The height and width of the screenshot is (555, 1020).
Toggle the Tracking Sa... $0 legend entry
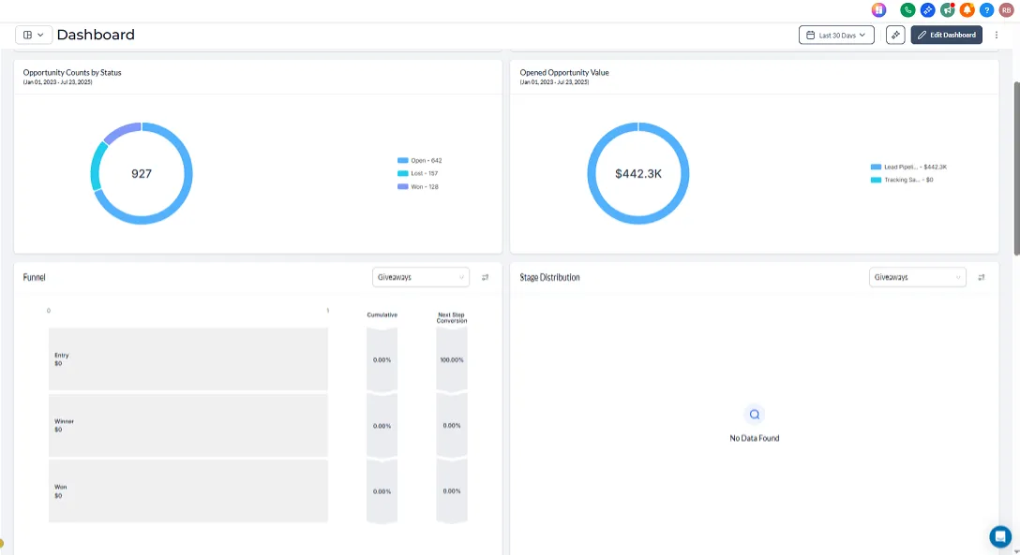click(902, 180)
